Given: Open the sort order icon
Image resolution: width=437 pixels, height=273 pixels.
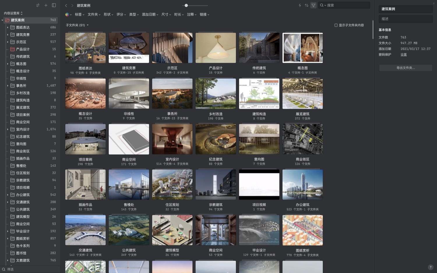Looking at the screenshot, I should coord(306,5).
